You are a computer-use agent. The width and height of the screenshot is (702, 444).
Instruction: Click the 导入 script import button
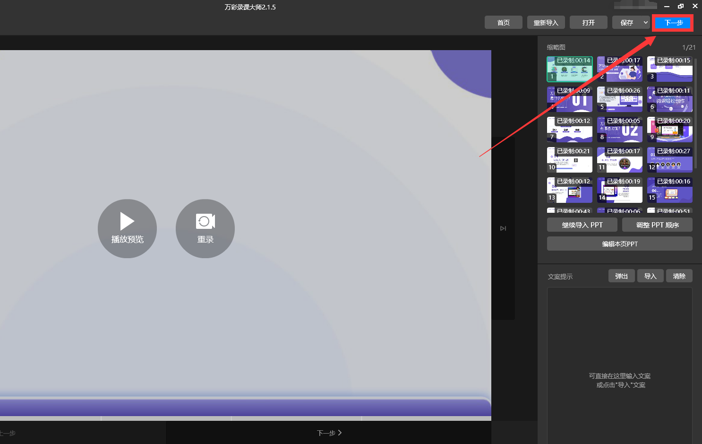(651, 276)
